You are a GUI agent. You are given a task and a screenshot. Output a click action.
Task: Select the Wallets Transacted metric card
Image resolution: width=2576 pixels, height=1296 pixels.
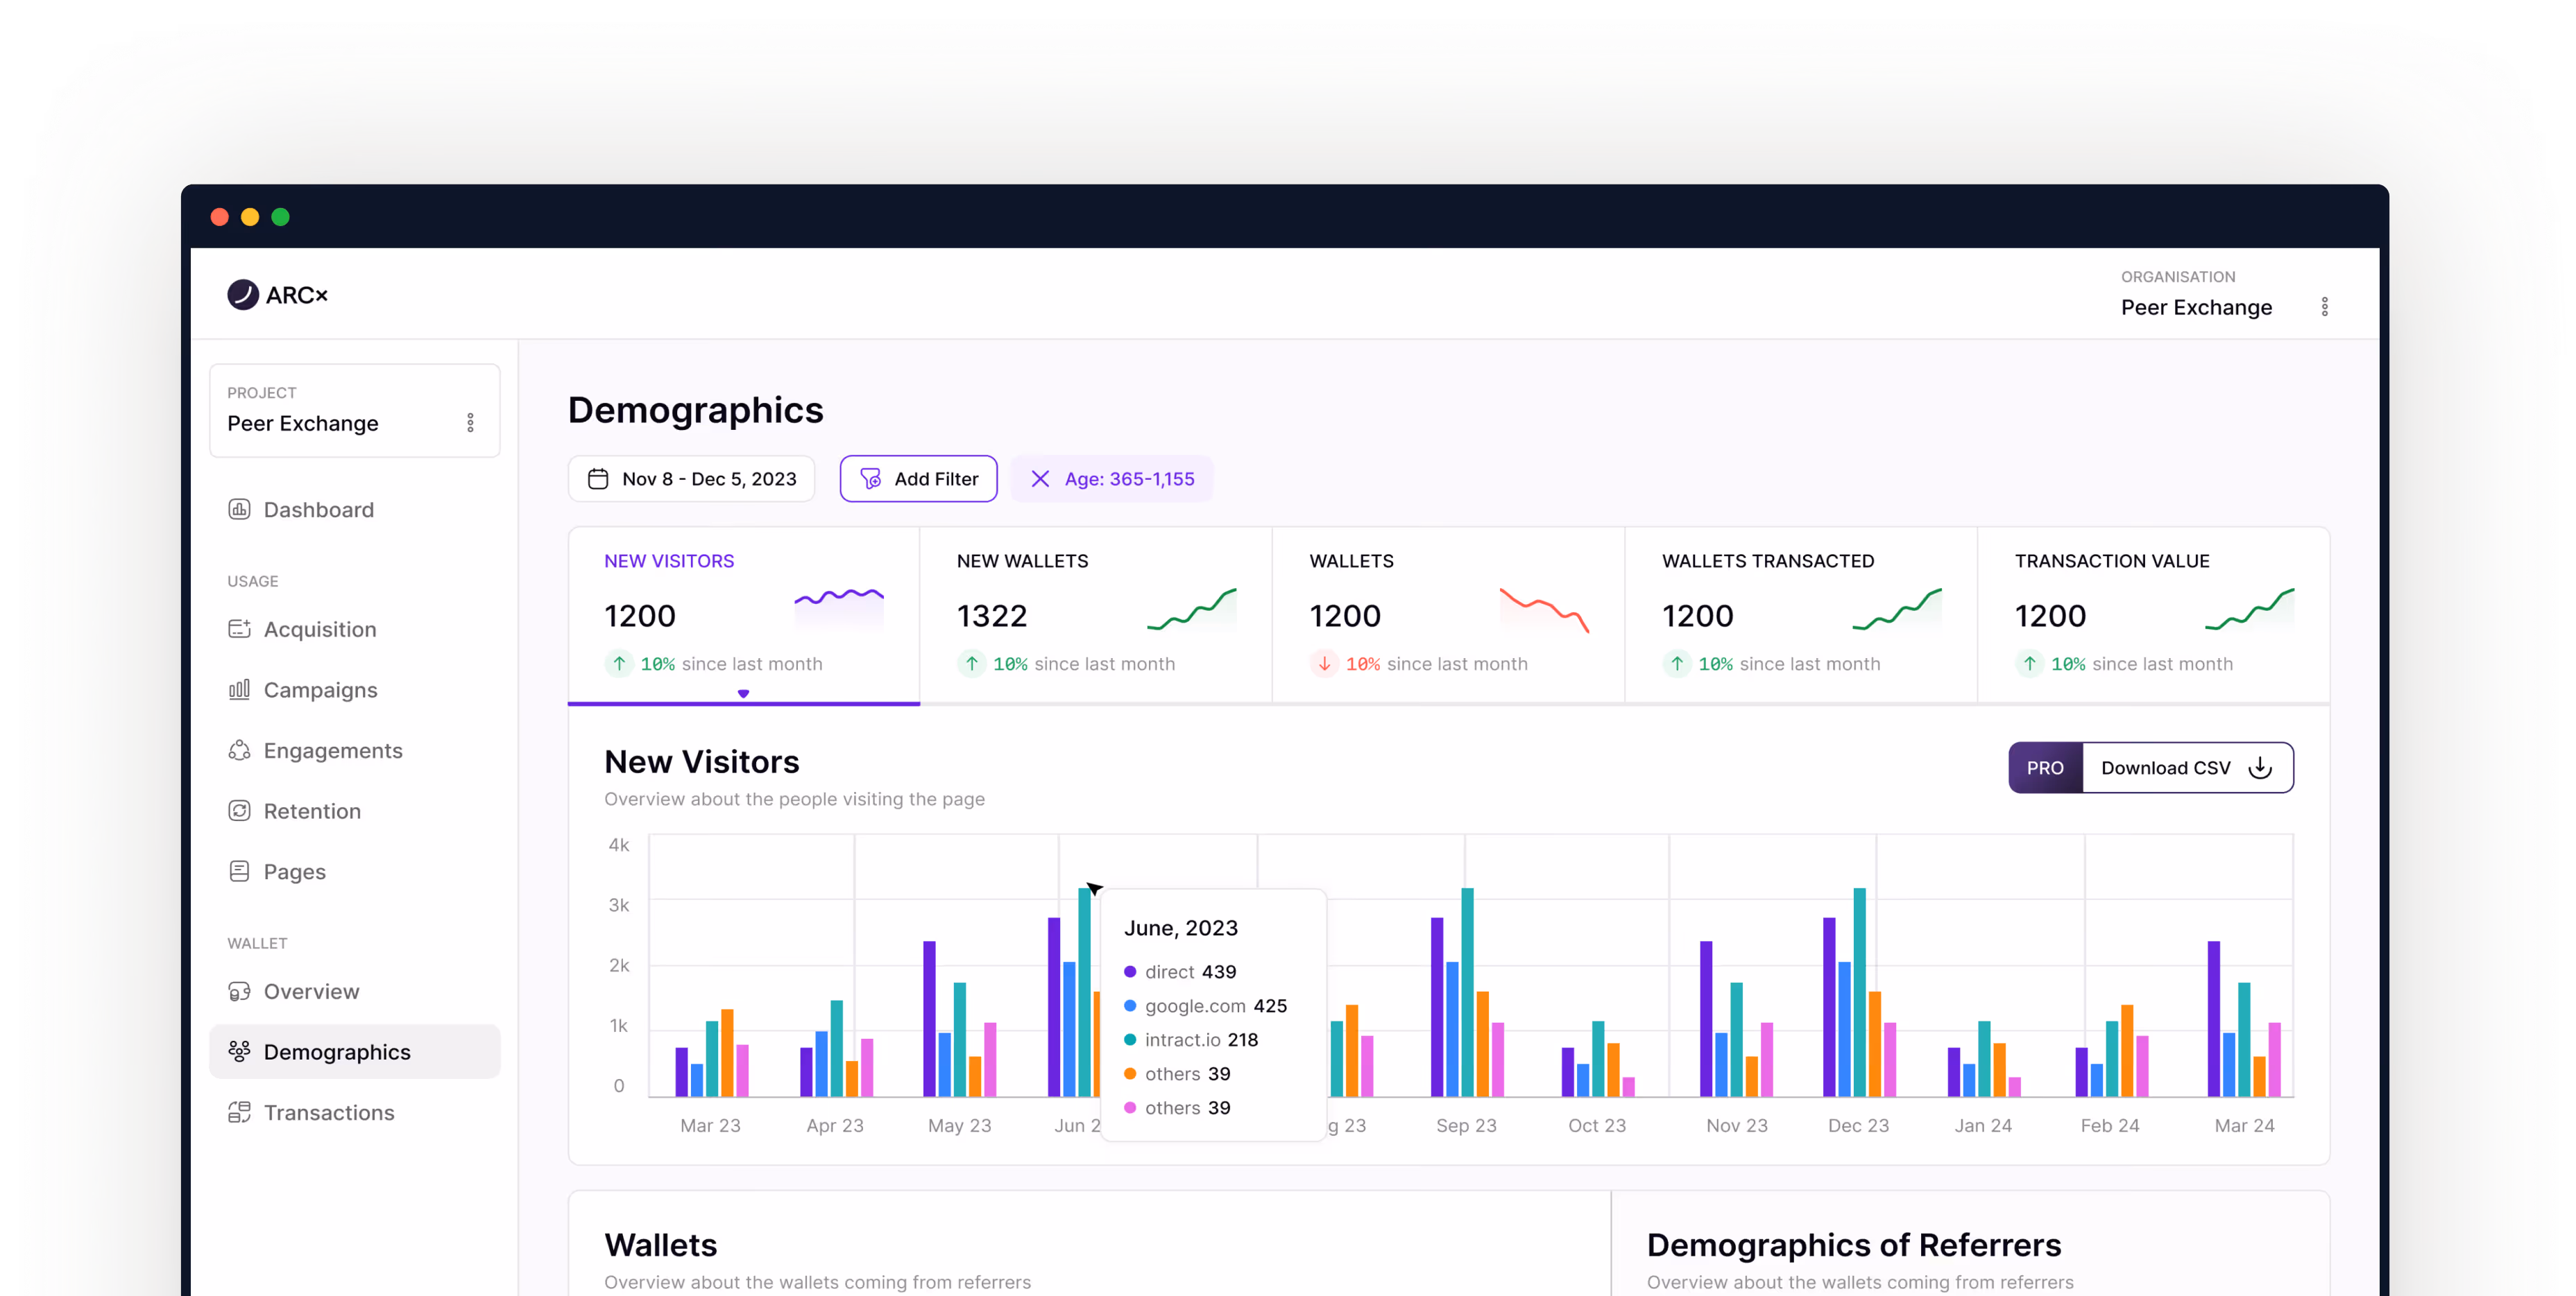1800,614
